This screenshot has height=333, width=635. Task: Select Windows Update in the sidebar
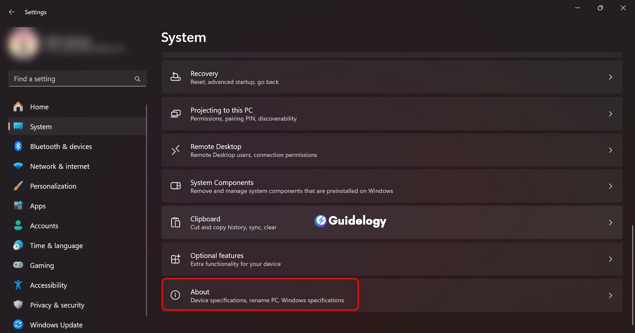click(x=56, y=325)
